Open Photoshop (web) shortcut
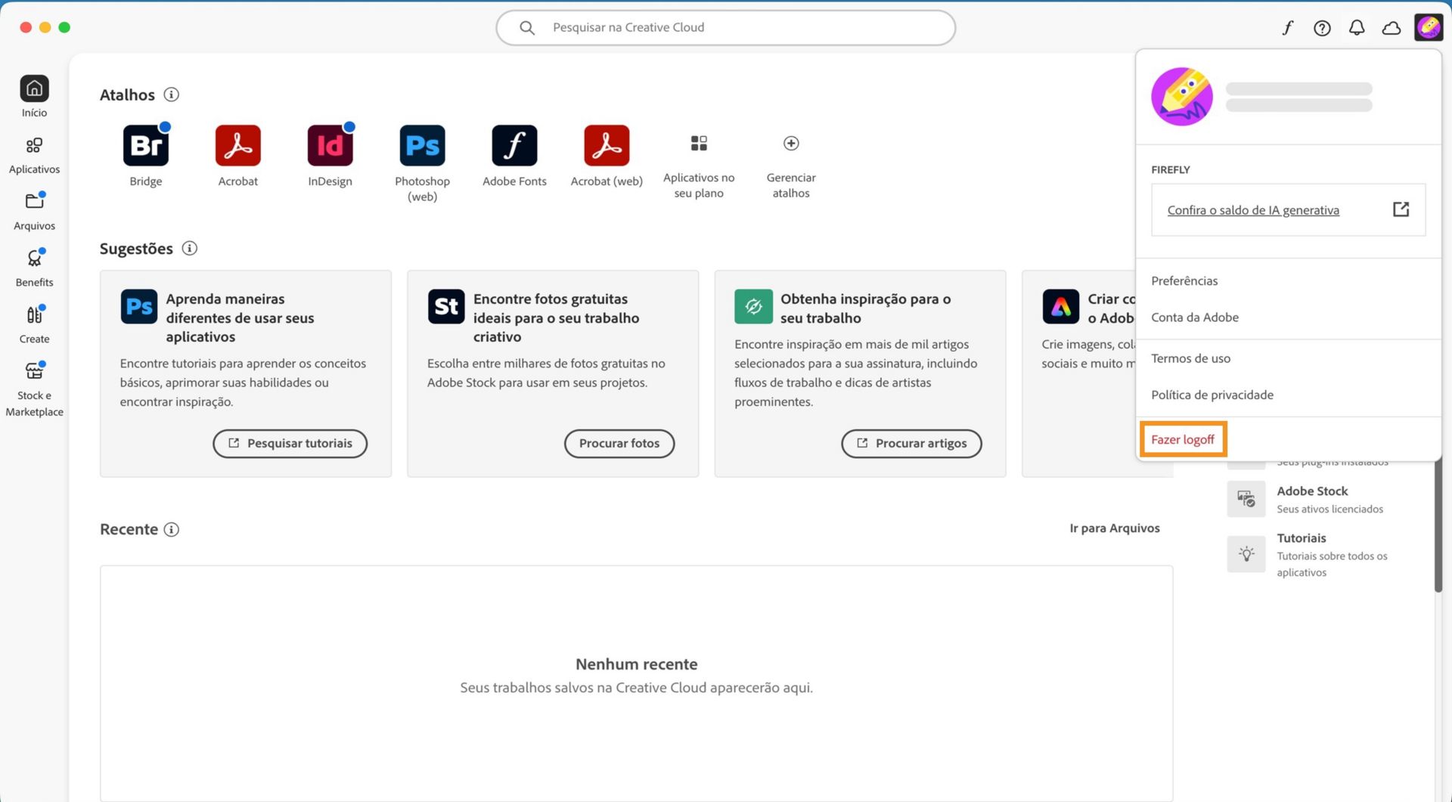This screenshot has width=1452, height=802. (422, 145)
